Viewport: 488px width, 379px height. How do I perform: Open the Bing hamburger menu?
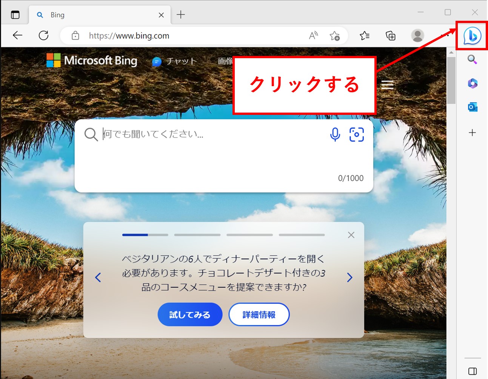point(387,85)
